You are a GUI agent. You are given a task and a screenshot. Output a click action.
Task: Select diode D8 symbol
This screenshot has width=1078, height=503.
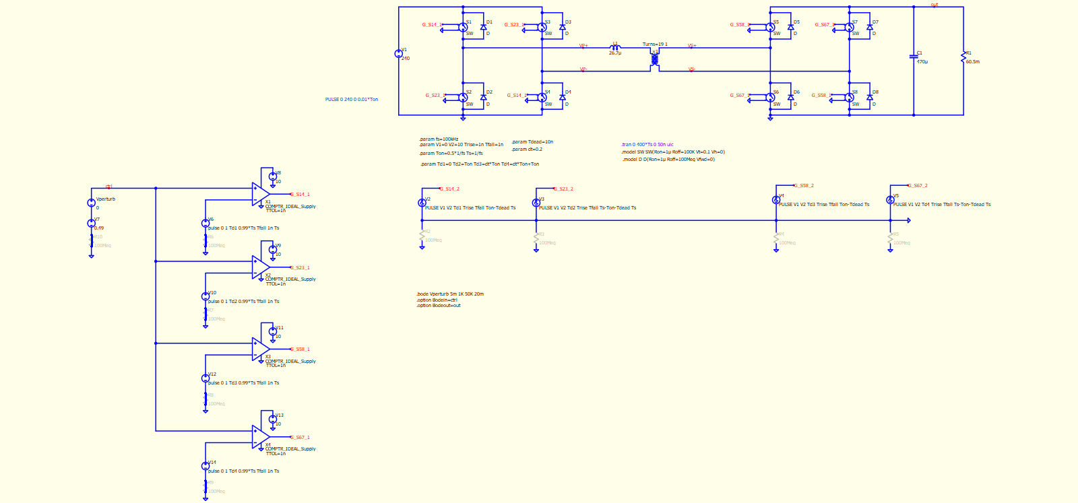pos(870,98)
